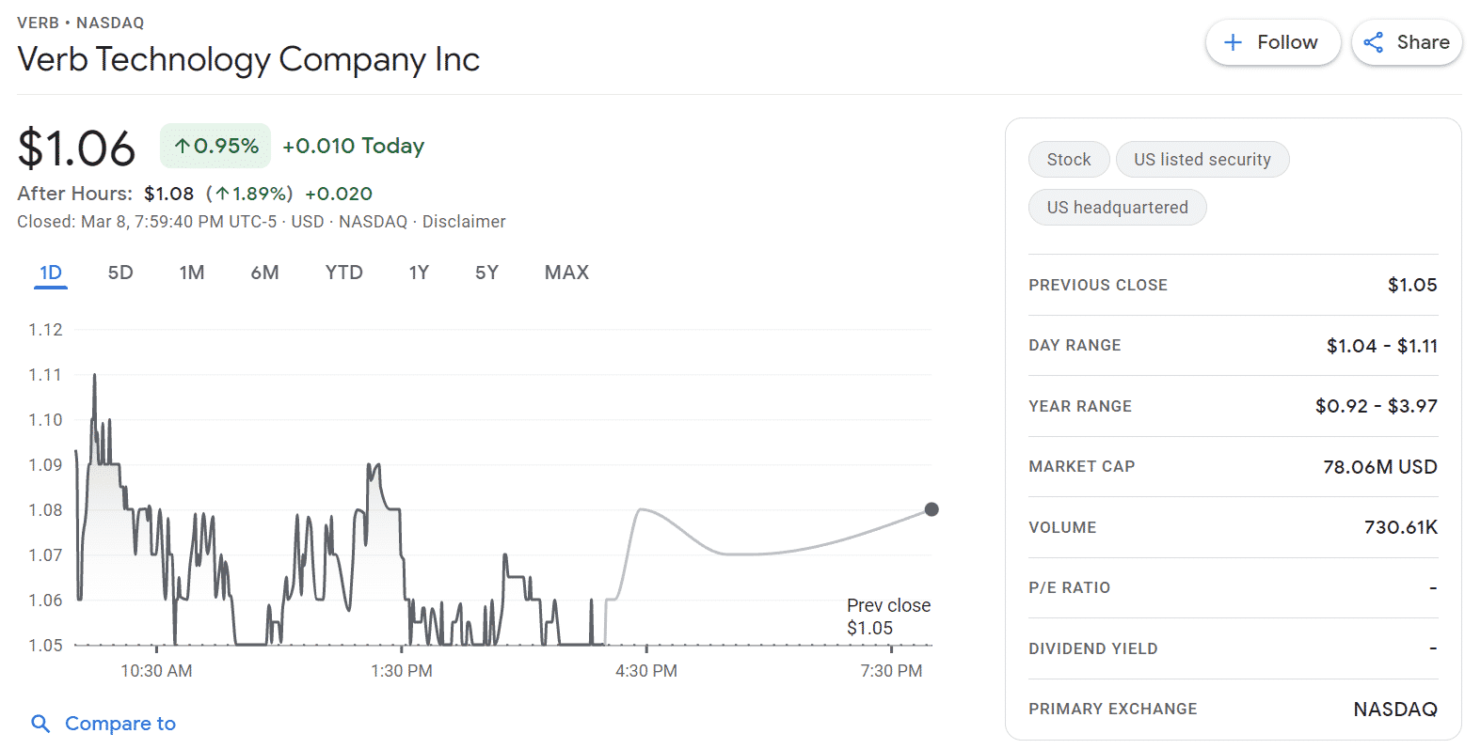Click the 4:30 PM axis label

pyautogui.click(x=646, y=671)
